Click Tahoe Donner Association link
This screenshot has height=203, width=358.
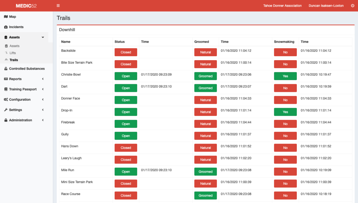(282, 6)
